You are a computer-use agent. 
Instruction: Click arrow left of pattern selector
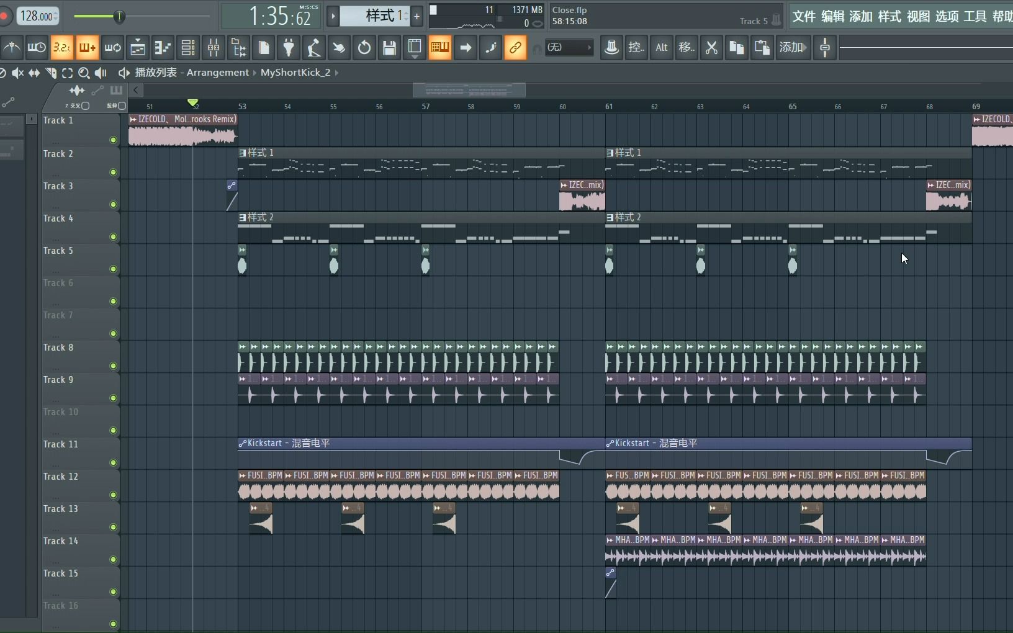pyautogui.click(x=333, y=16)
